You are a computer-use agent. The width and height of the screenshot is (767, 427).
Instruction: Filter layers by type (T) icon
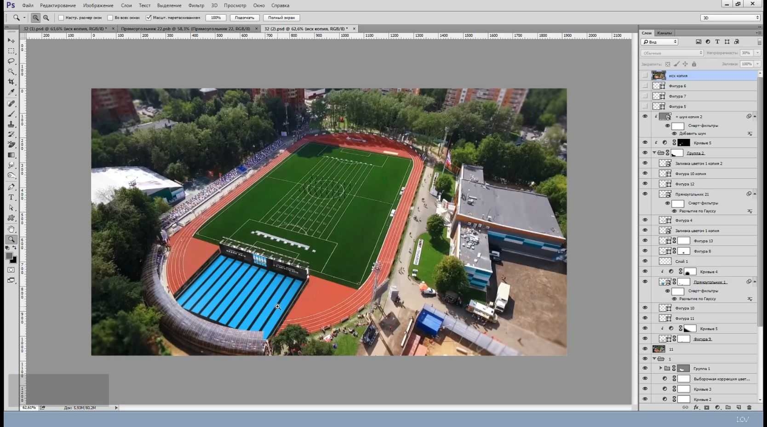point(717,42)
